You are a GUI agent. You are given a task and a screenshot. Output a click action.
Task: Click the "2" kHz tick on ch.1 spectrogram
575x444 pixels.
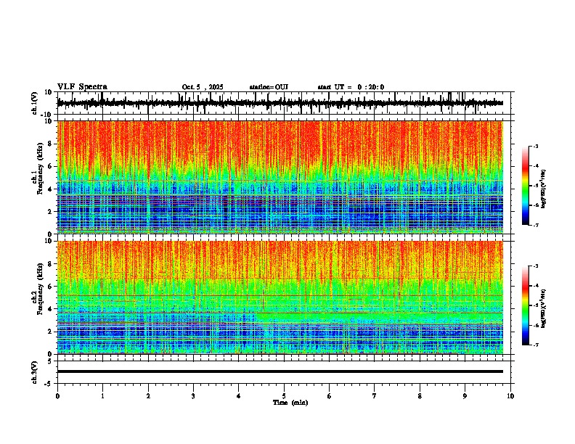[x=50, y=212]
